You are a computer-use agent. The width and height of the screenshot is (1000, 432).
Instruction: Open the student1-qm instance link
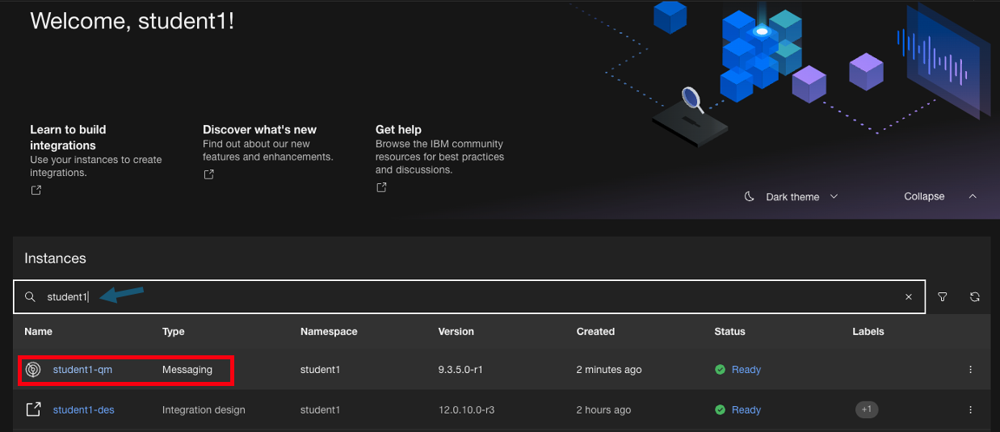(x=82, y=370)
